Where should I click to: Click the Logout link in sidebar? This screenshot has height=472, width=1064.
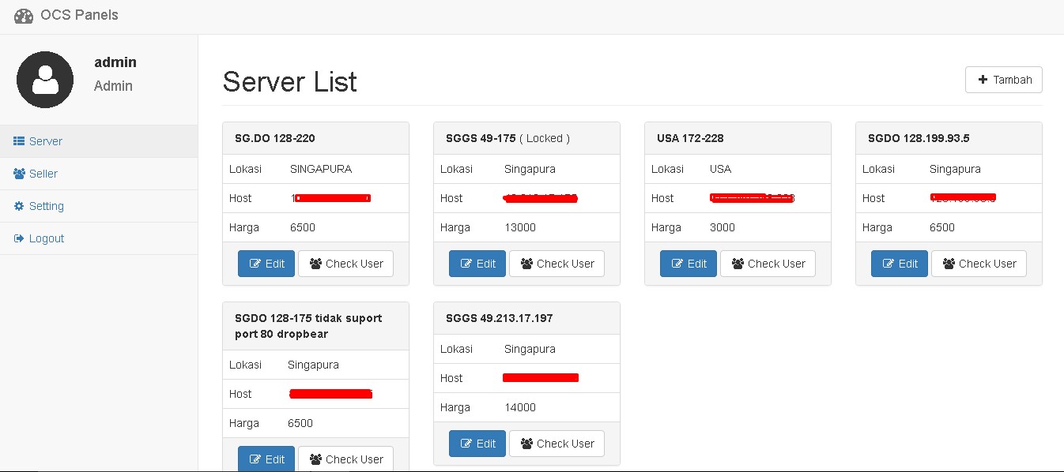(x=43, y=238)
